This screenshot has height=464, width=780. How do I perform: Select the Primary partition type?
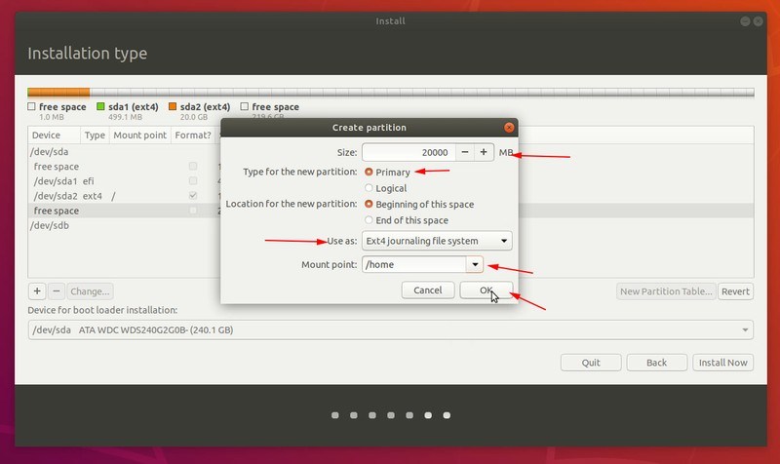click(369, 172)
